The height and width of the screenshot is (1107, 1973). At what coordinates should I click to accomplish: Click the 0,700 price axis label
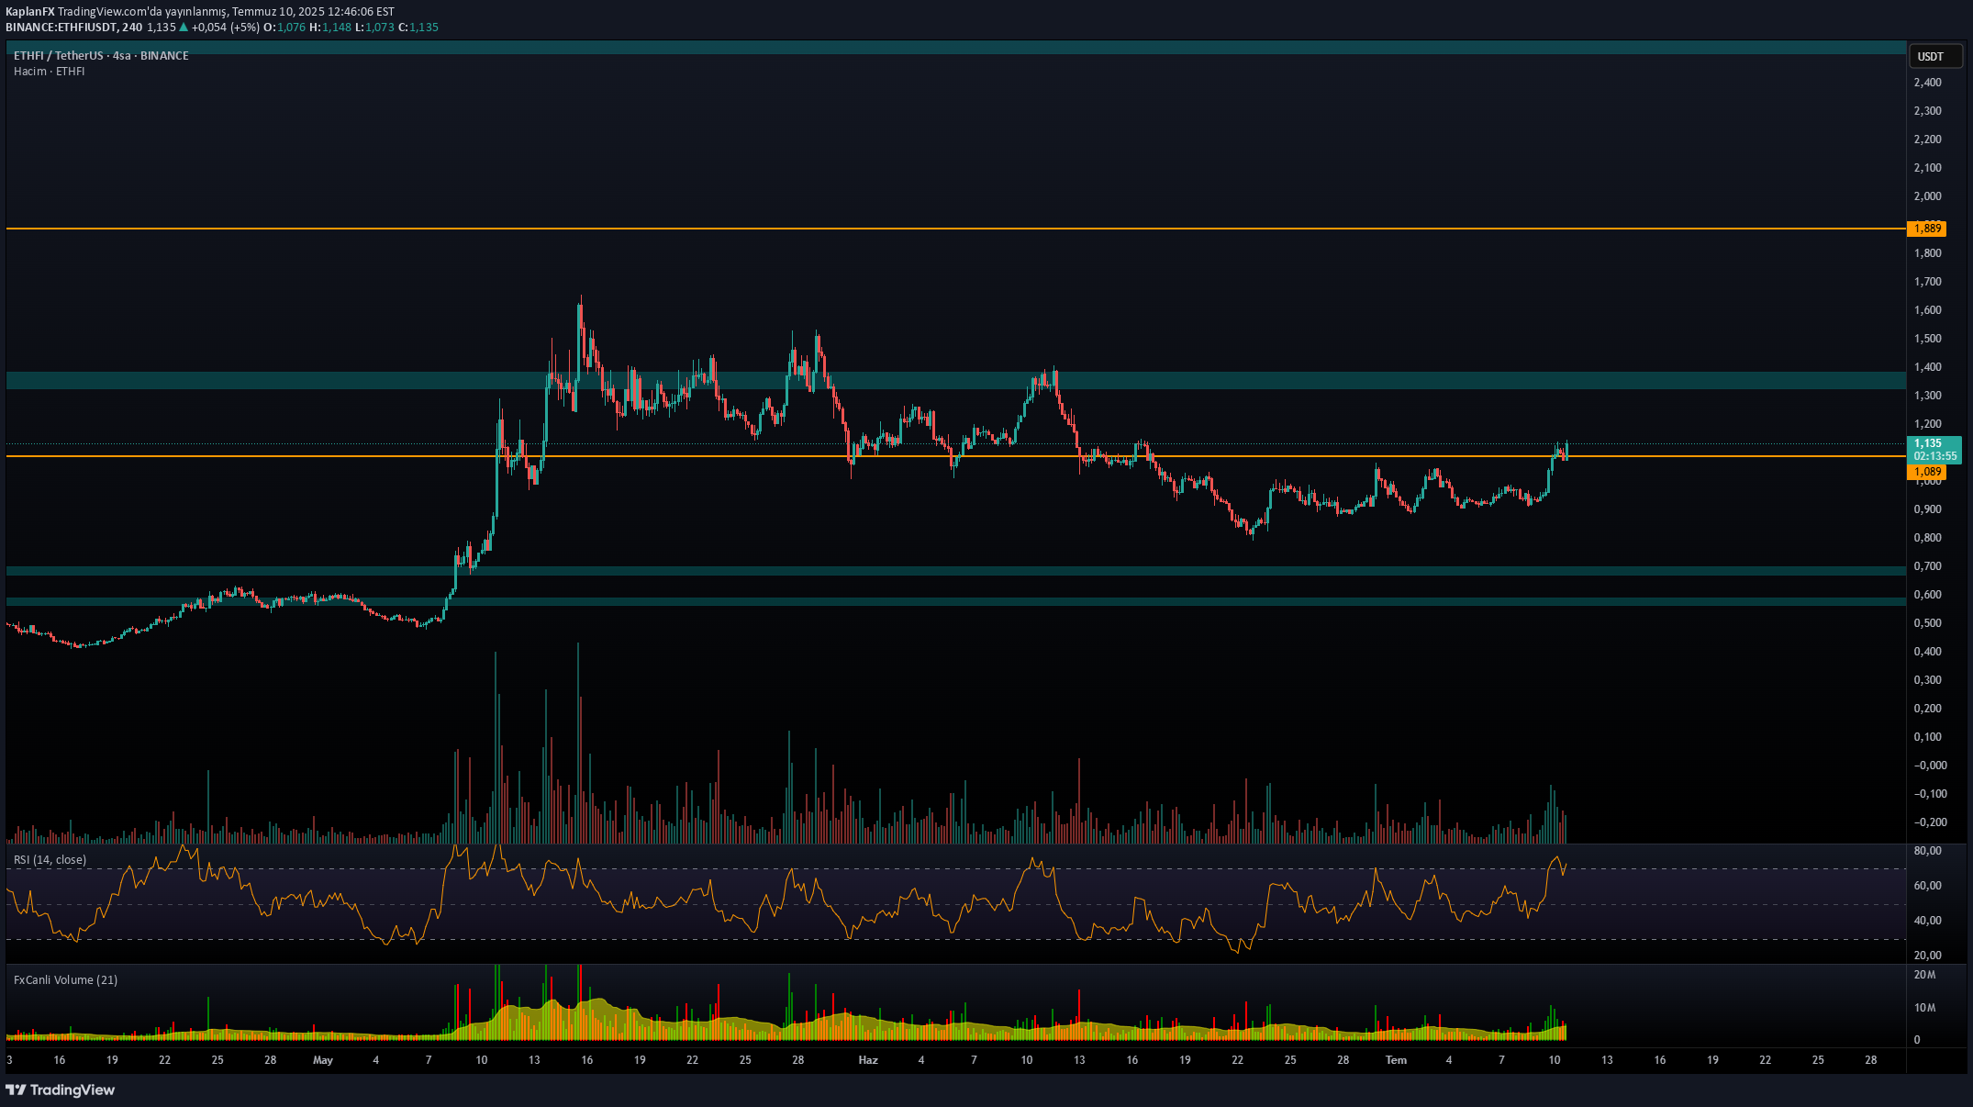click(x=1927, y=566)
